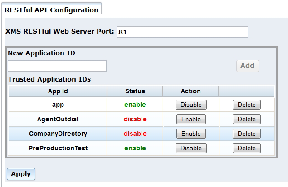Focus the New Application ID text box
288x187 pixels.
(57, 66)
